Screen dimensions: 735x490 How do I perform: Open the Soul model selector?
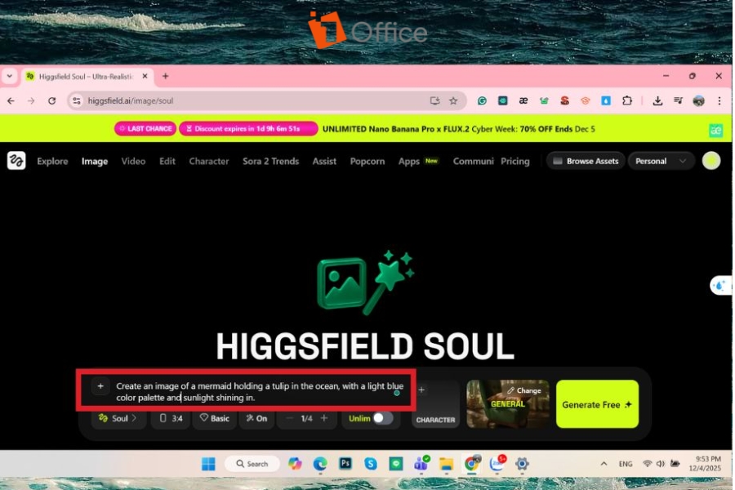[x=118, y=418]
